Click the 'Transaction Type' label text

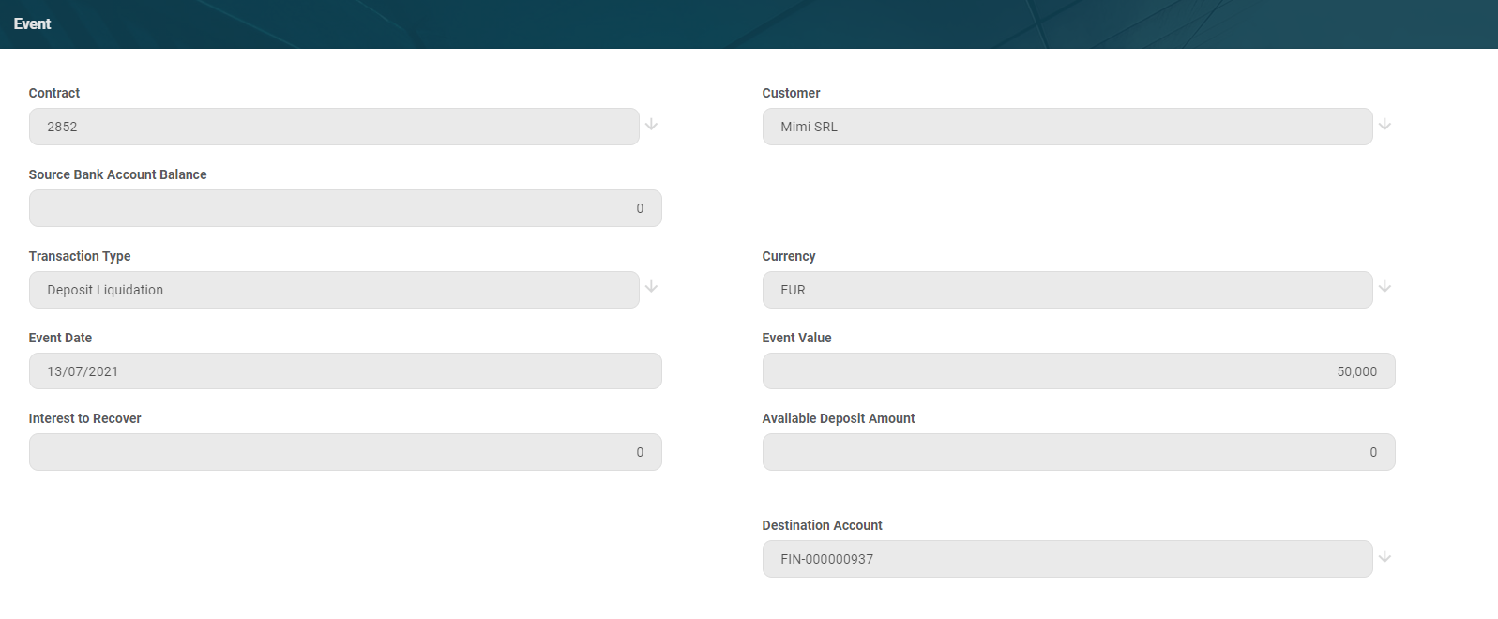pyautogui.click(x=80, y=256)
